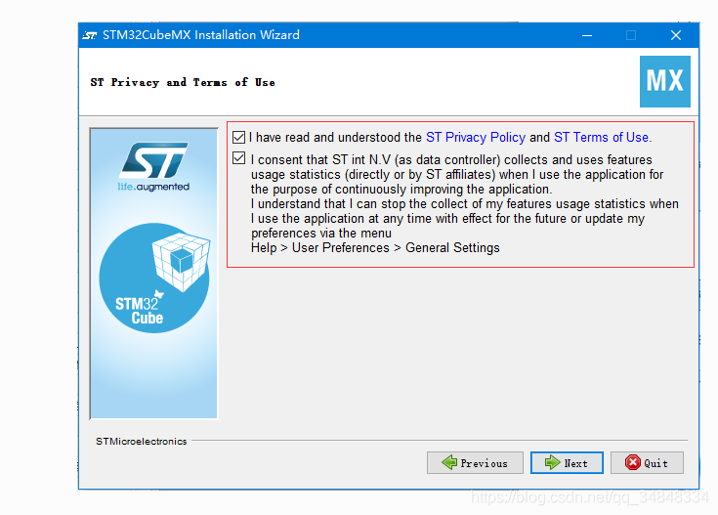This screenshot has width=718, height=515.
Task: Uncheck the privacy policy read-and-understood checkbox
Action: [x=238, y=137]
